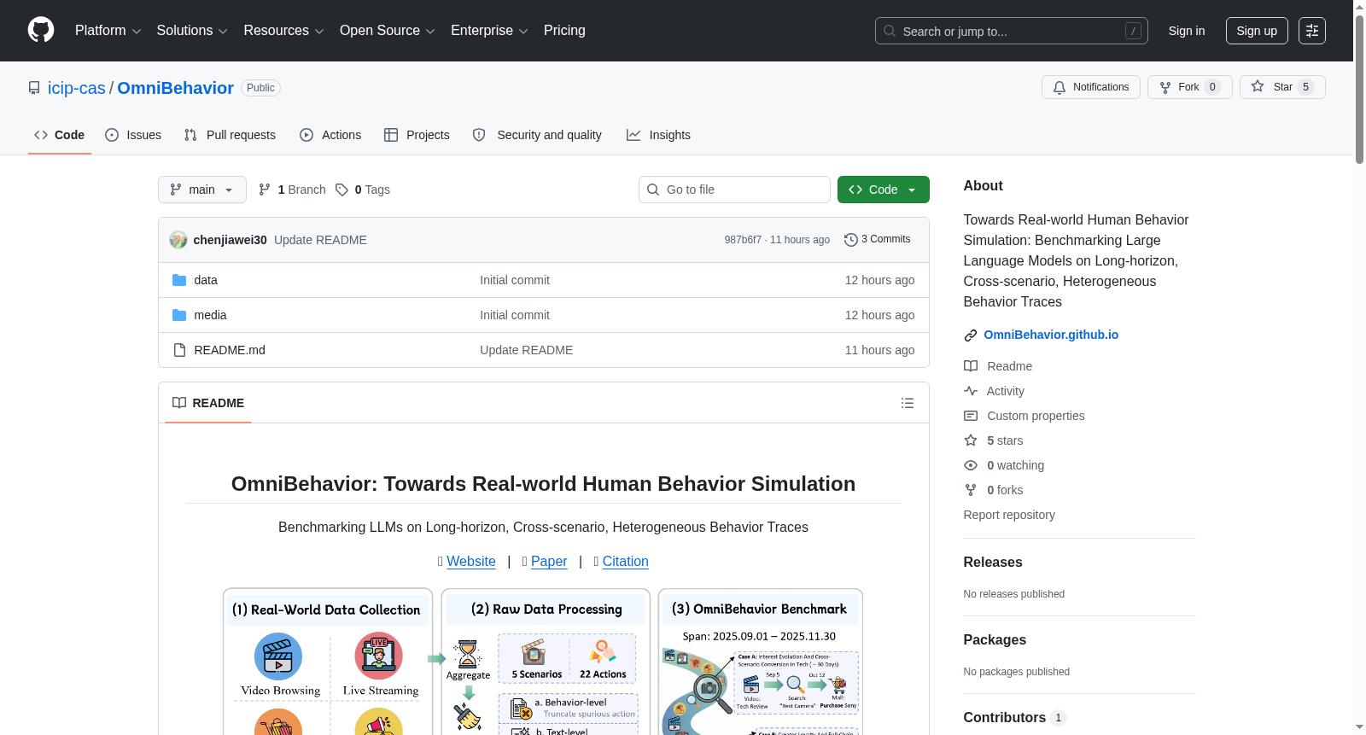Click the Search or jump to field

pos(1012,31)
